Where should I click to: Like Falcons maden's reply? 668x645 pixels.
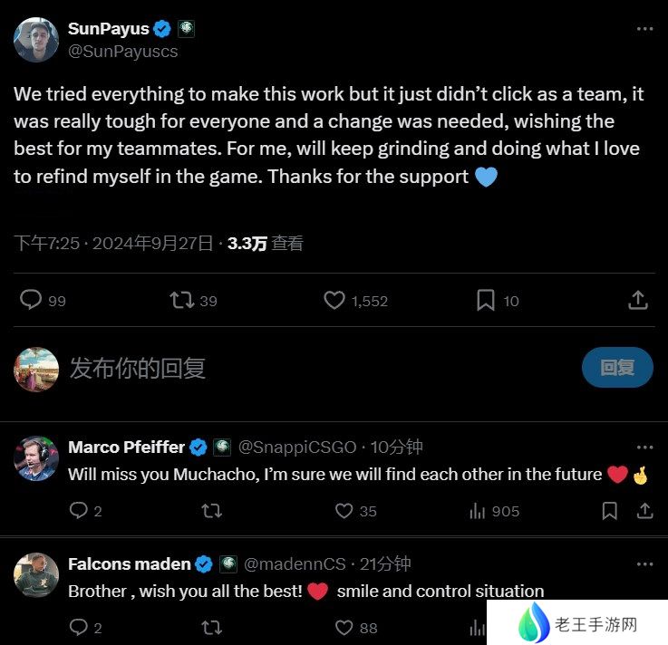[344, 628]
